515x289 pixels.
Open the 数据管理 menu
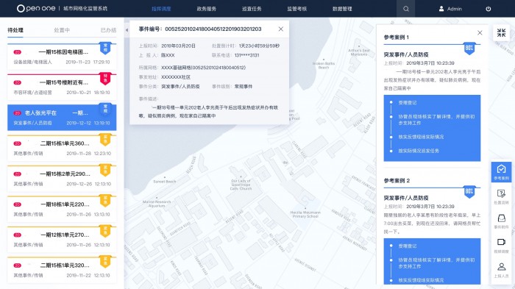[342, 9]
